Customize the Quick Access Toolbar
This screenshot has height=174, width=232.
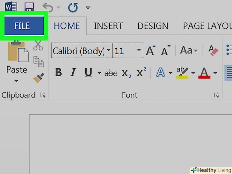88,8
